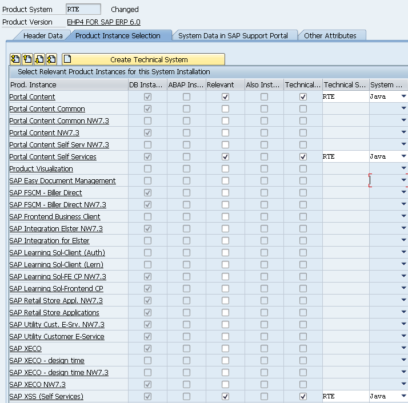Tick DB Instance checkbox for SAP Integration for Elster
The image size is (408, 403).
point(147,240)
